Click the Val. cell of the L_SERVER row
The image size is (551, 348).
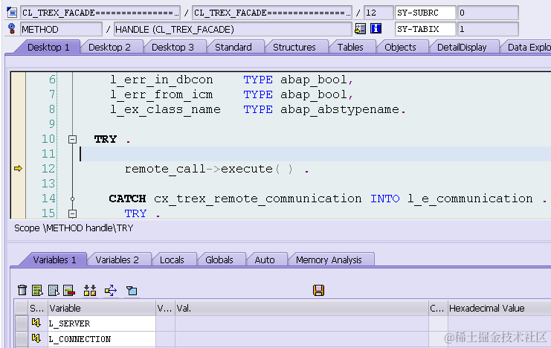click(x=301, y=323)
